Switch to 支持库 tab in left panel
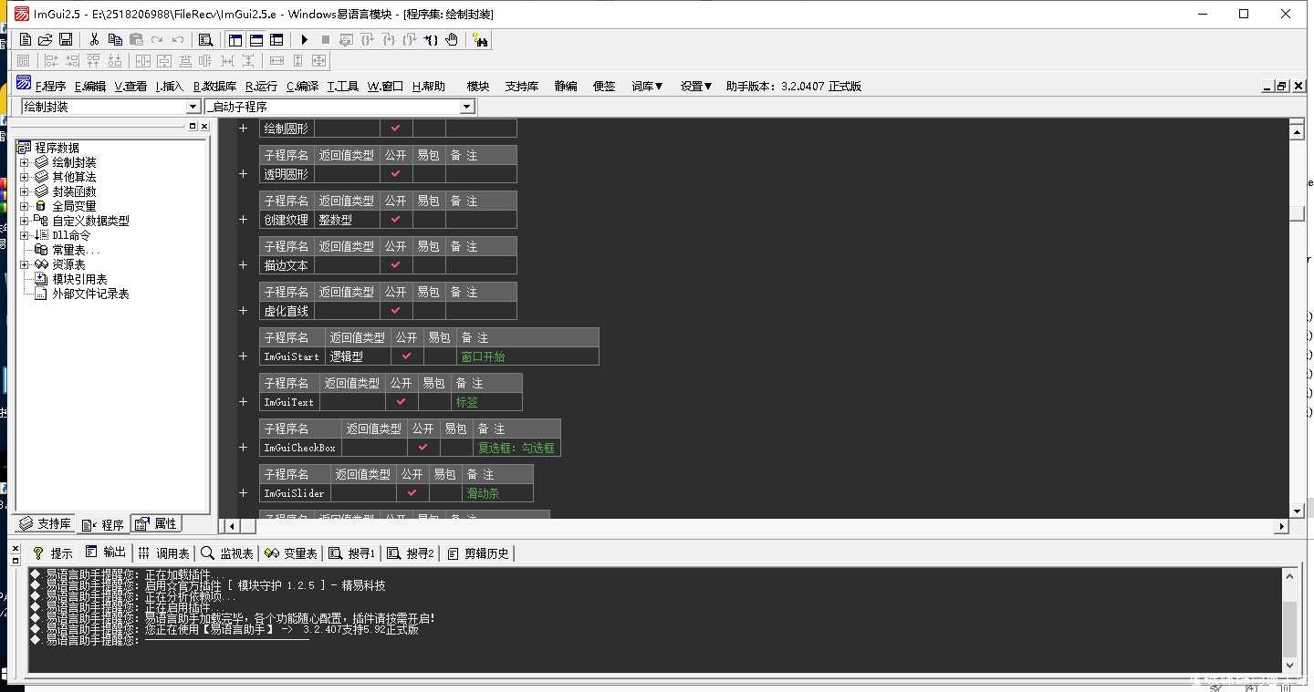Screen dimensions: 1314x692 (46, 524)
